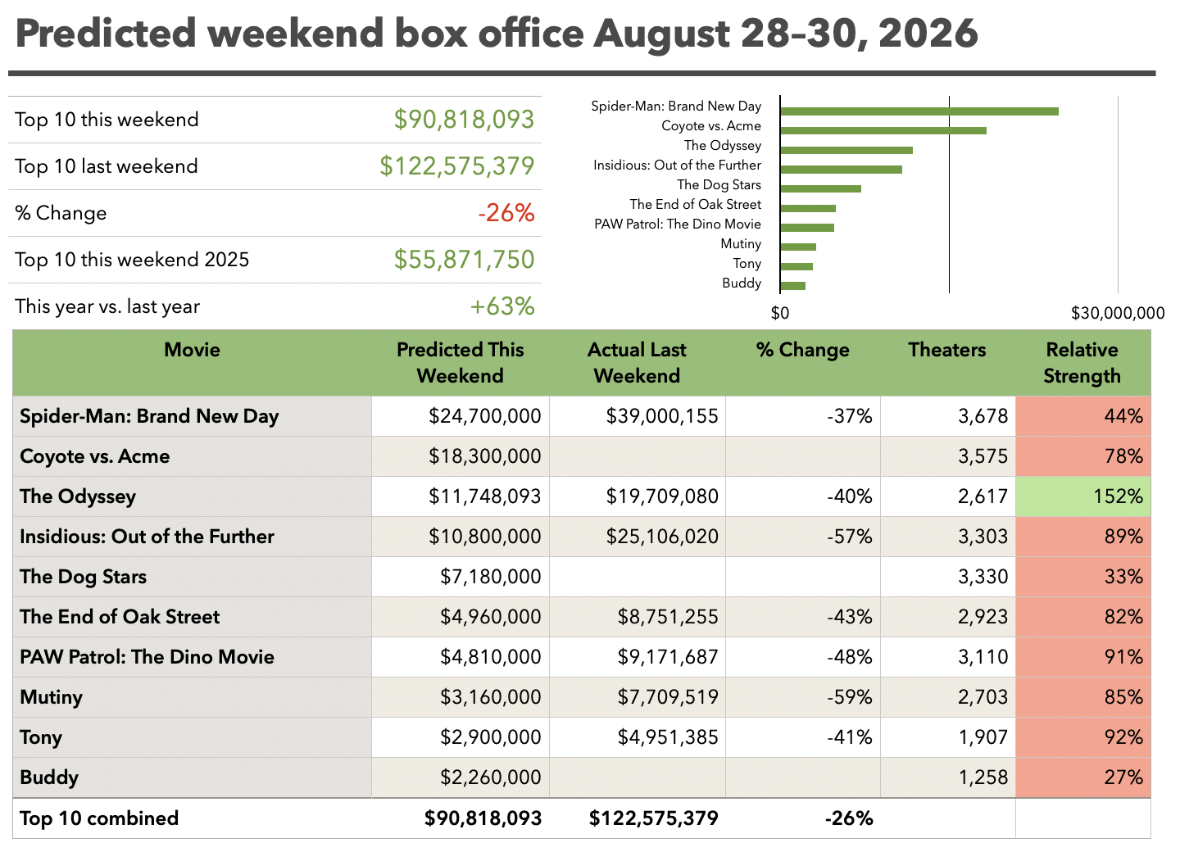Screen dimensions: 1180x852
Task: Click the $30,000,000 chart axis label
Action: (1118, 313)
